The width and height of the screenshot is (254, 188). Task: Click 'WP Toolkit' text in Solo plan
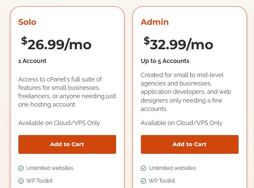(39, 181)
